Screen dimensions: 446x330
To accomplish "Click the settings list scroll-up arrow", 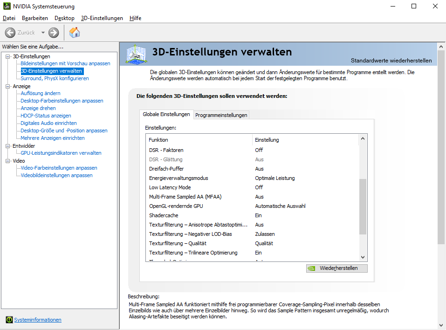I will 363,138.
